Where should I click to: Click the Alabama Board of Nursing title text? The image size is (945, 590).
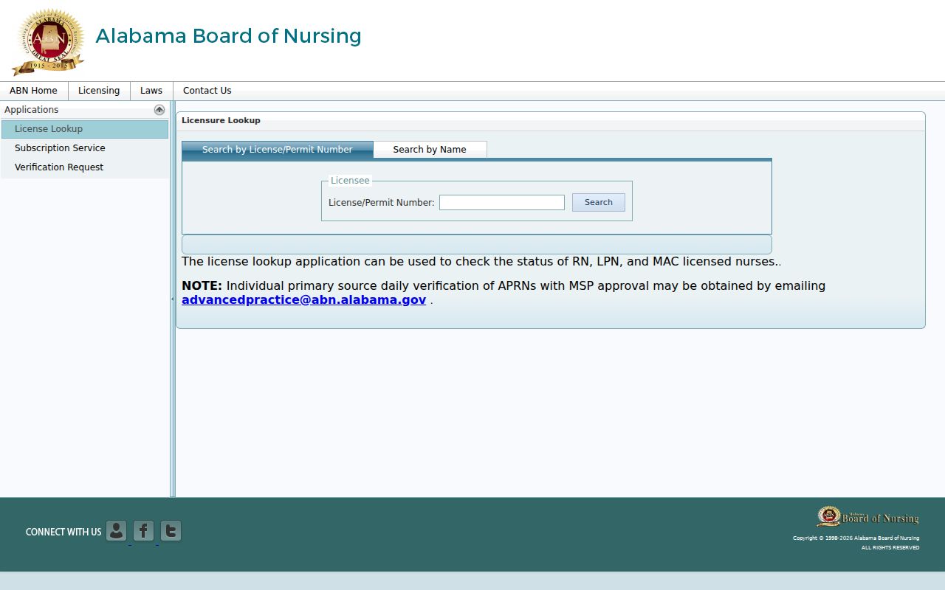tap(228, 36)
